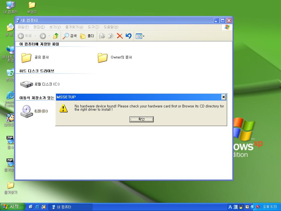Close the 내 컴퓨터 window
Viewport: 281px width, 211px height.
229,20
